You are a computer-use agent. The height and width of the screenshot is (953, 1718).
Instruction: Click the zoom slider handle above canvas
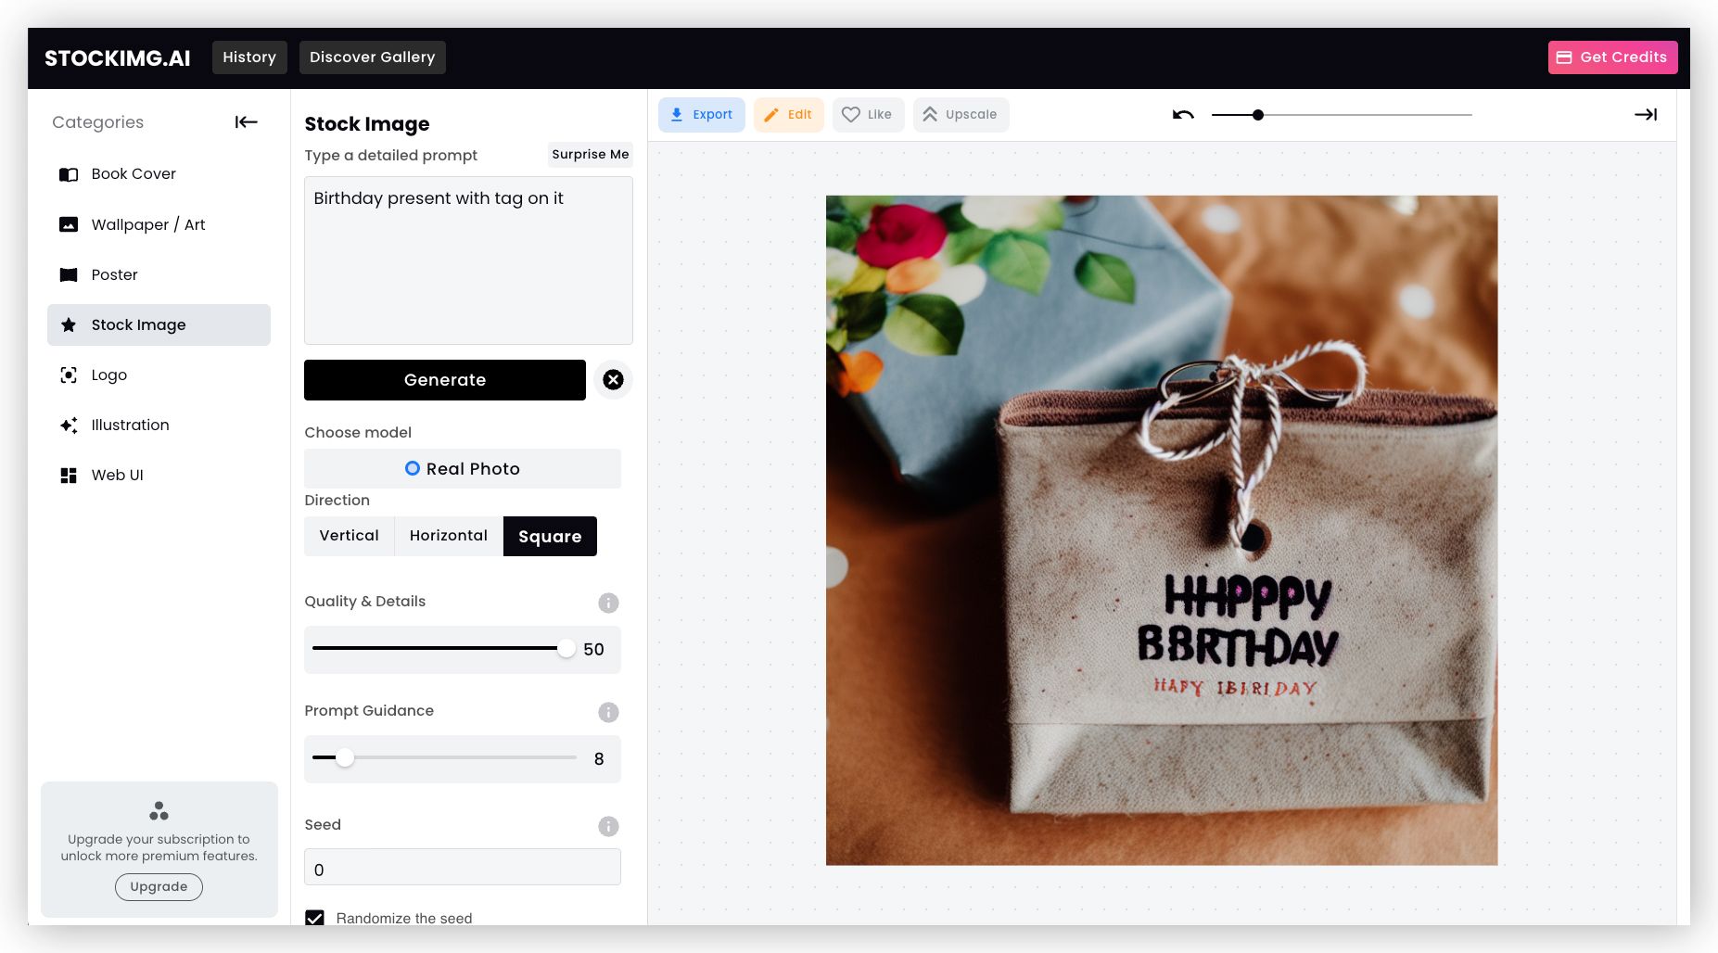coord(1258,115)
